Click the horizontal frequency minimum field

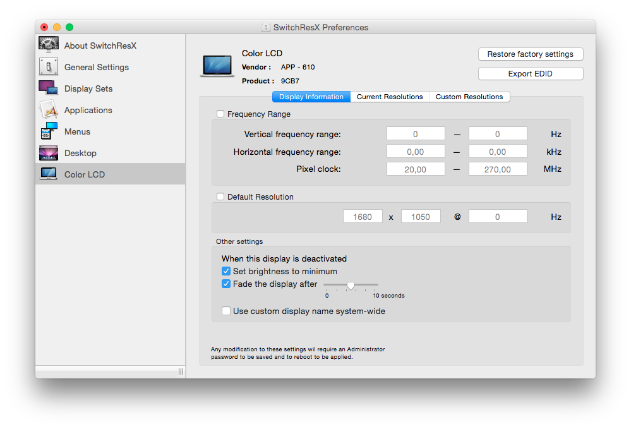point(416,152)
